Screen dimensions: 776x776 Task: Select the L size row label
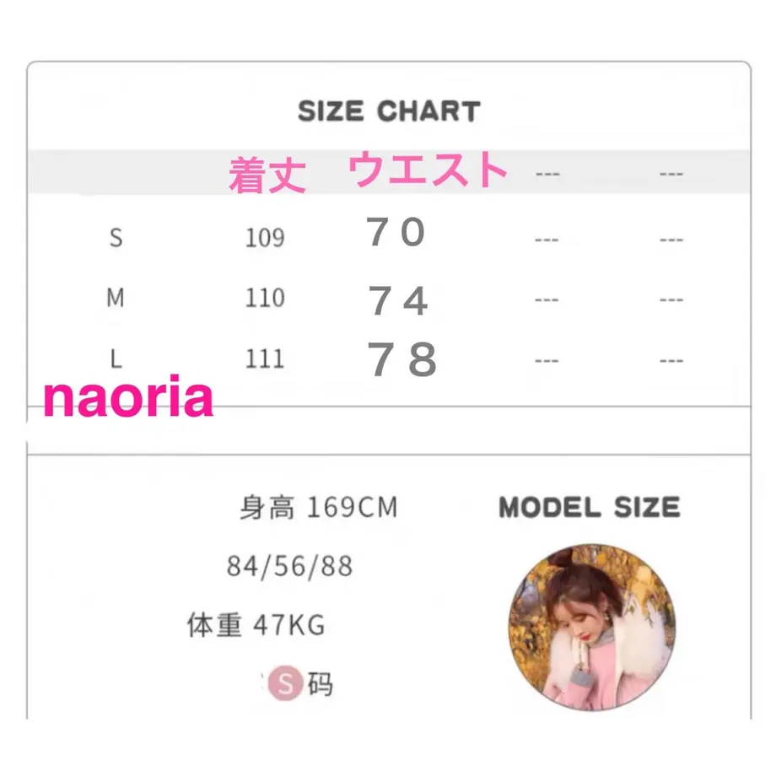click(116, 358)
